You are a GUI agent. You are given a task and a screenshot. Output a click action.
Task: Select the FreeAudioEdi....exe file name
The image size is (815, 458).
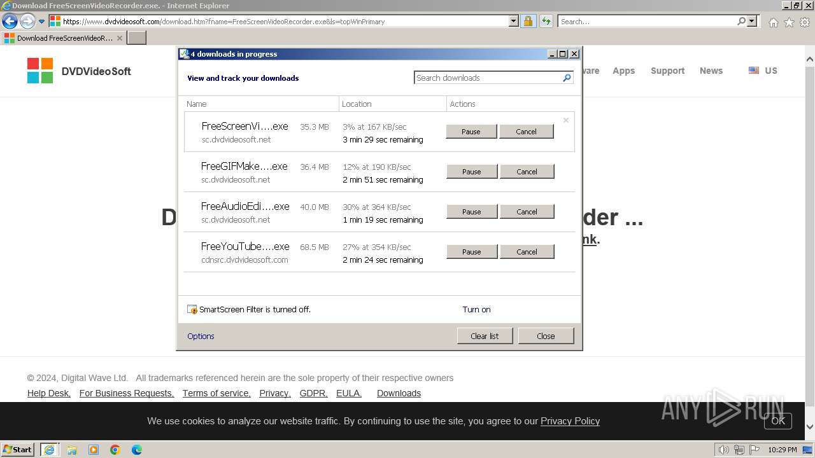[245, 206]
